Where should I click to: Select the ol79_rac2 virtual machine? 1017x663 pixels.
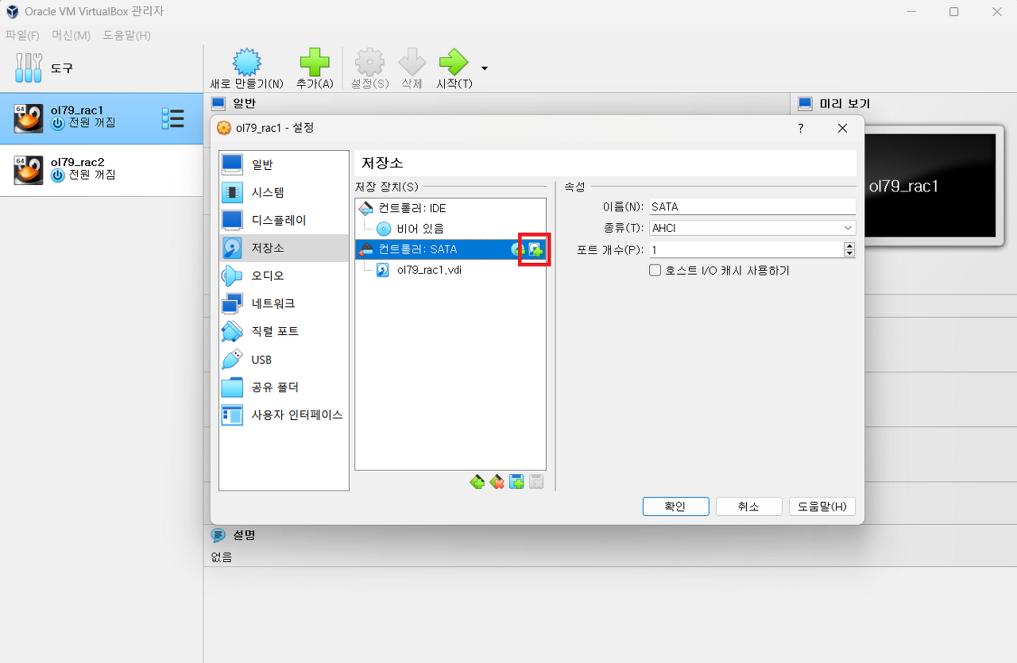102,170
